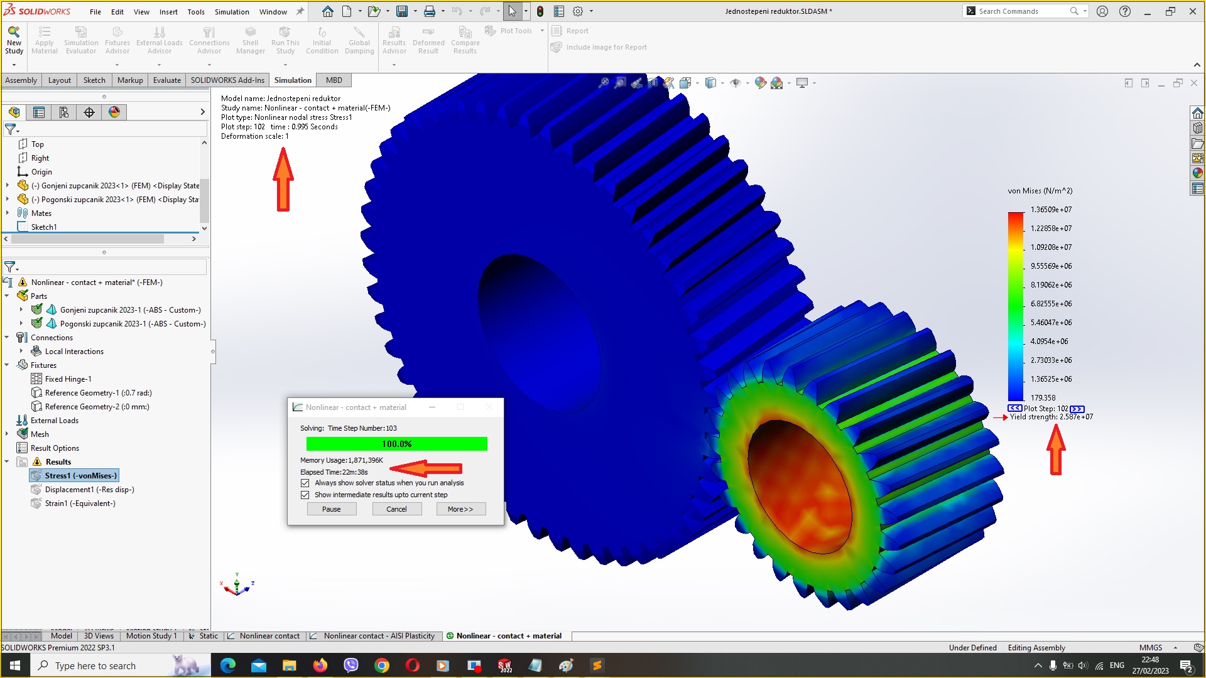Image resolution: width=1206 pixels, height=678 pixels.
Task: Collapse the Parts folder in the study tree
Action: (x=7, y=296)
